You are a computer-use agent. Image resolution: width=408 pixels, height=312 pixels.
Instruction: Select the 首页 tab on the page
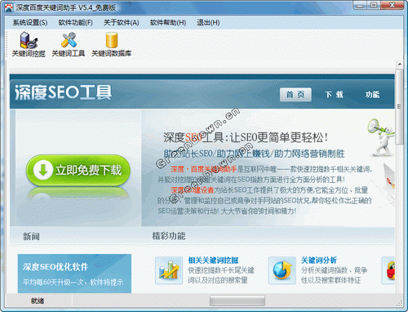(x=295, y=95)
